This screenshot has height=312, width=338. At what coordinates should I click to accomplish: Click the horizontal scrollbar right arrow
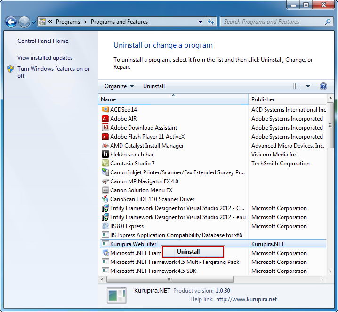[x=322, y=279]
